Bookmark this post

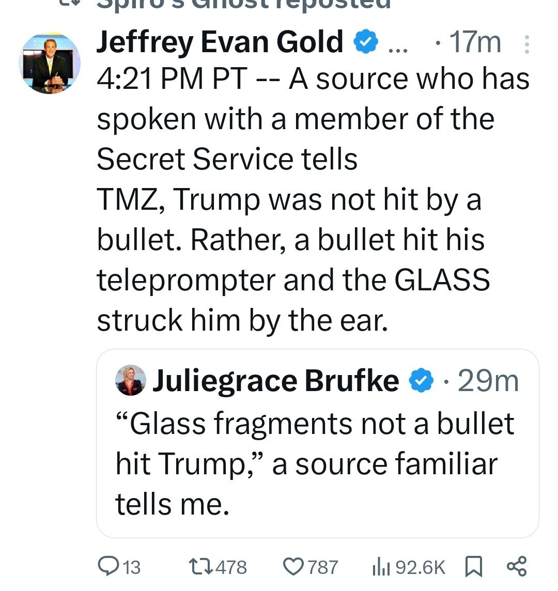[x=474, y=567]
